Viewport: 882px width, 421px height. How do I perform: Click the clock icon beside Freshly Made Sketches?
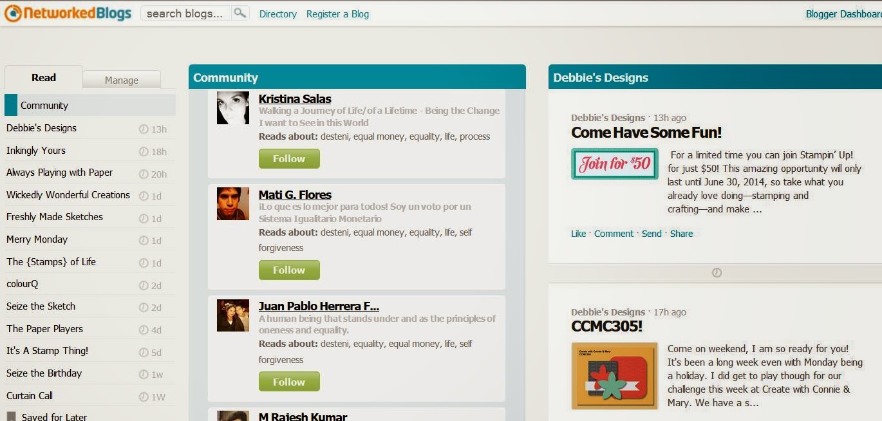pos(144,218)
